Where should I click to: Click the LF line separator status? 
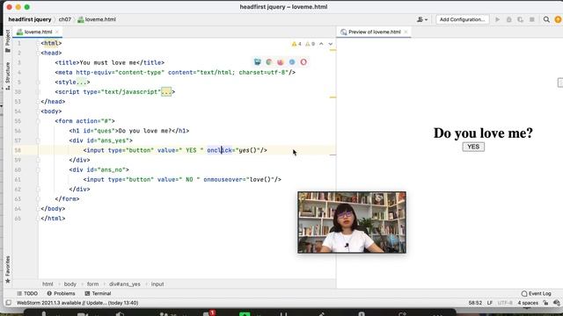pyautogui.click(x=490, y=303)
